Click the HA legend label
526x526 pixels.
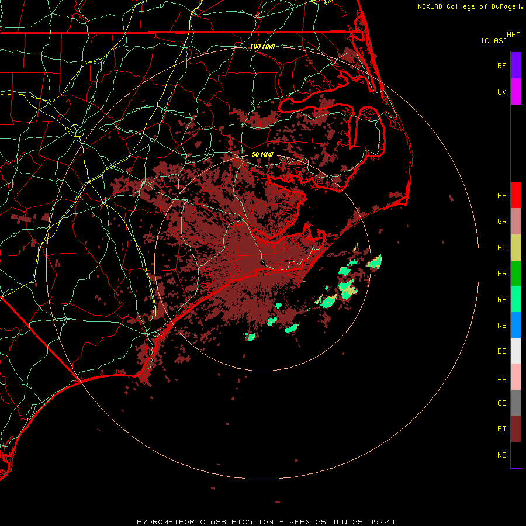point(501,195)
